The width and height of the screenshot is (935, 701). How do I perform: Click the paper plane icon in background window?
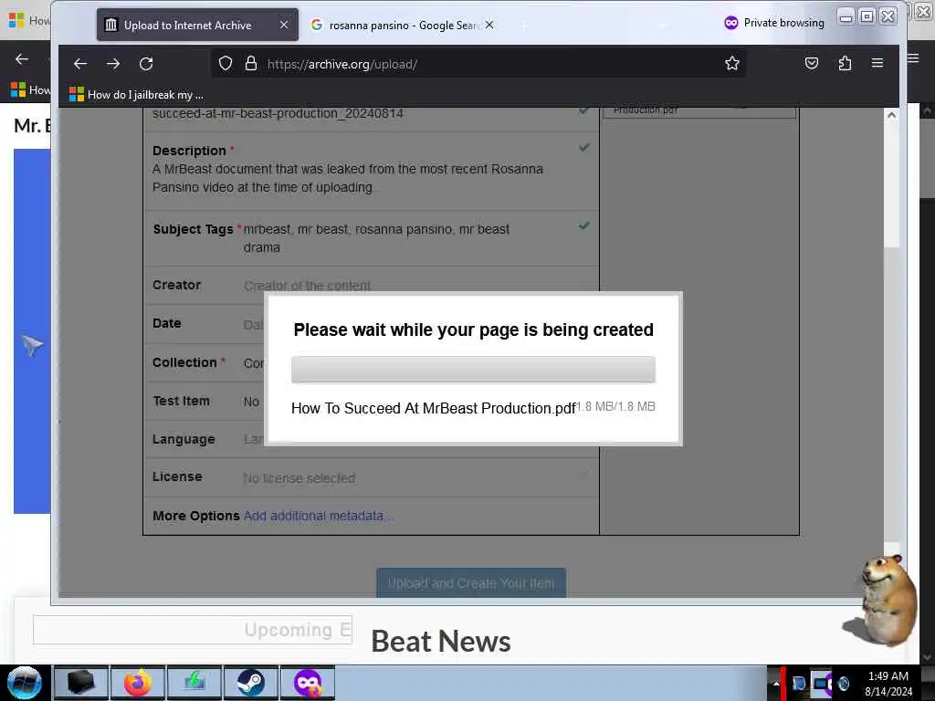click(x=33, y=345)
